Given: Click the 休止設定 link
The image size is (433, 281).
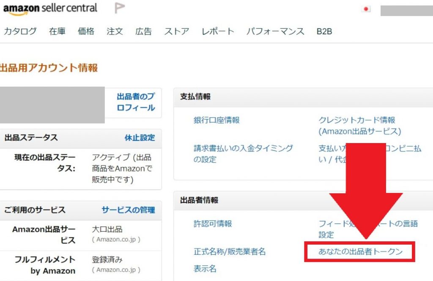Looking at the screenshot, I should click(x=140, y=138).
